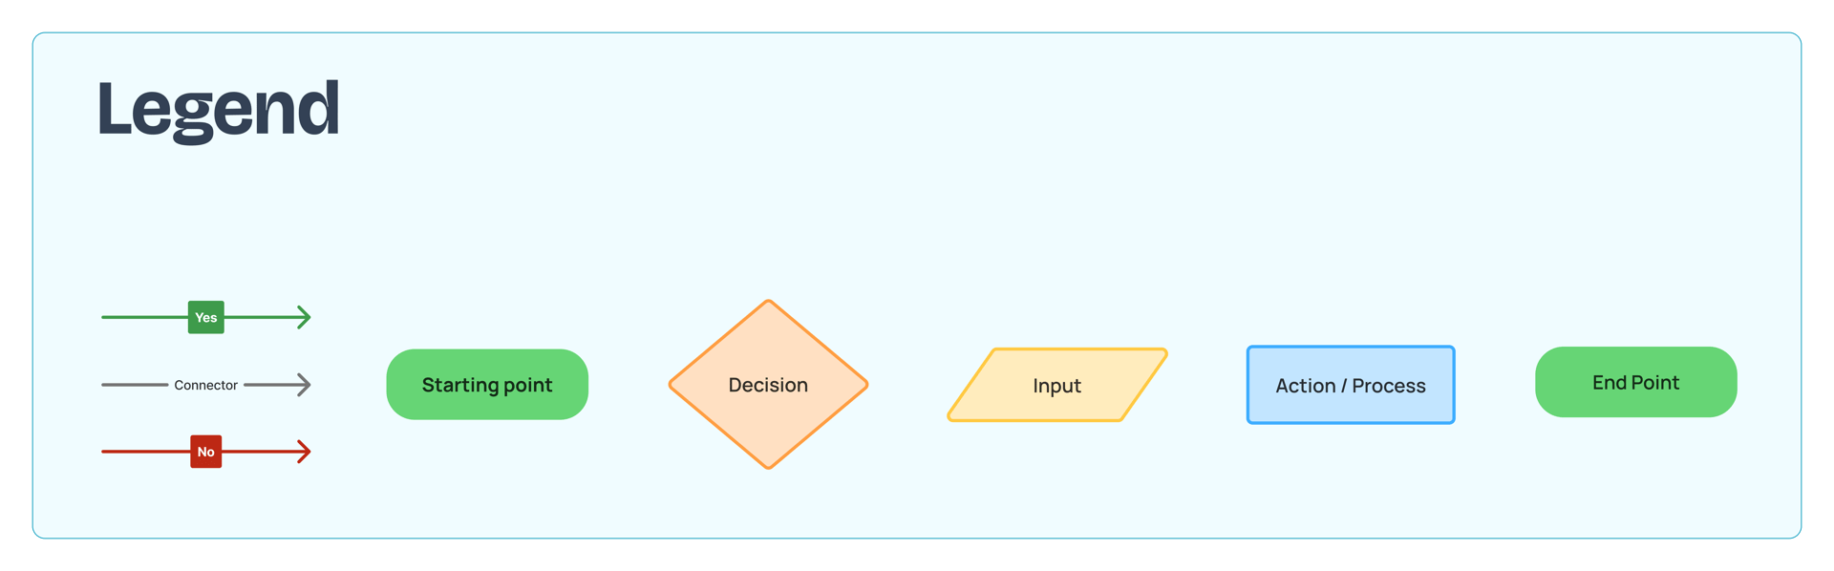
Task: Click the Connector text label
Action: pos(205,385)
